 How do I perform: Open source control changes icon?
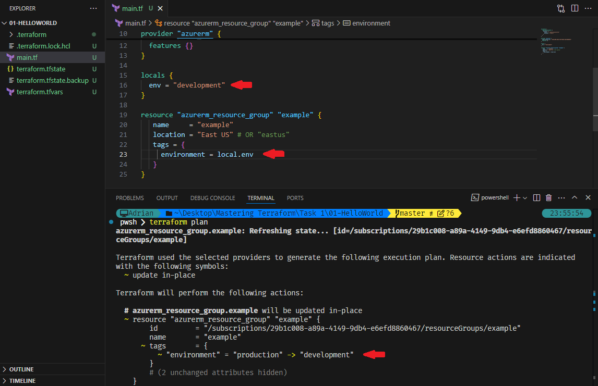[x=560, y=8]
